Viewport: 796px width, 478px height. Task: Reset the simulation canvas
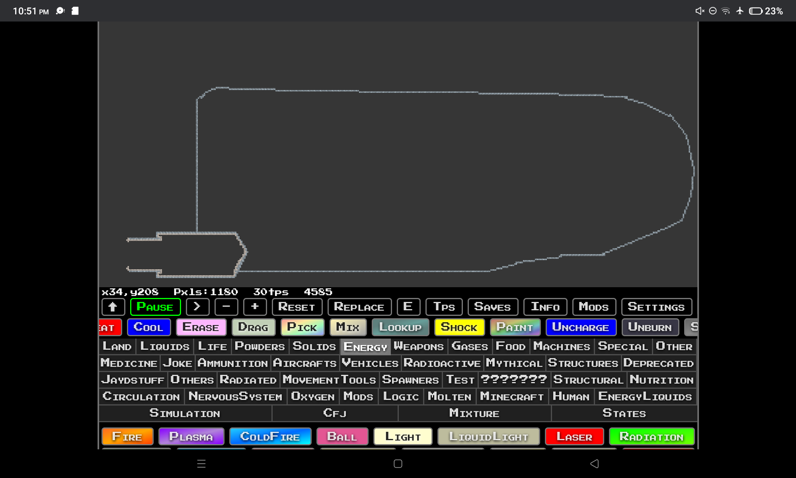tap(297, 307)
